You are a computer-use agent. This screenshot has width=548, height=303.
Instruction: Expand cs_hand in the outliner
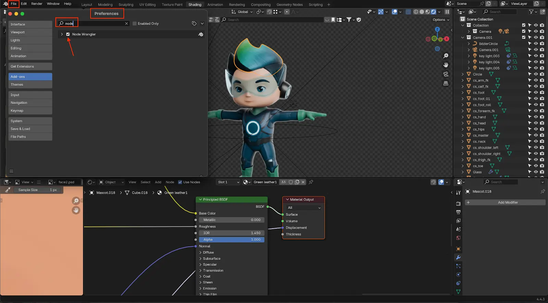point(463,117)
